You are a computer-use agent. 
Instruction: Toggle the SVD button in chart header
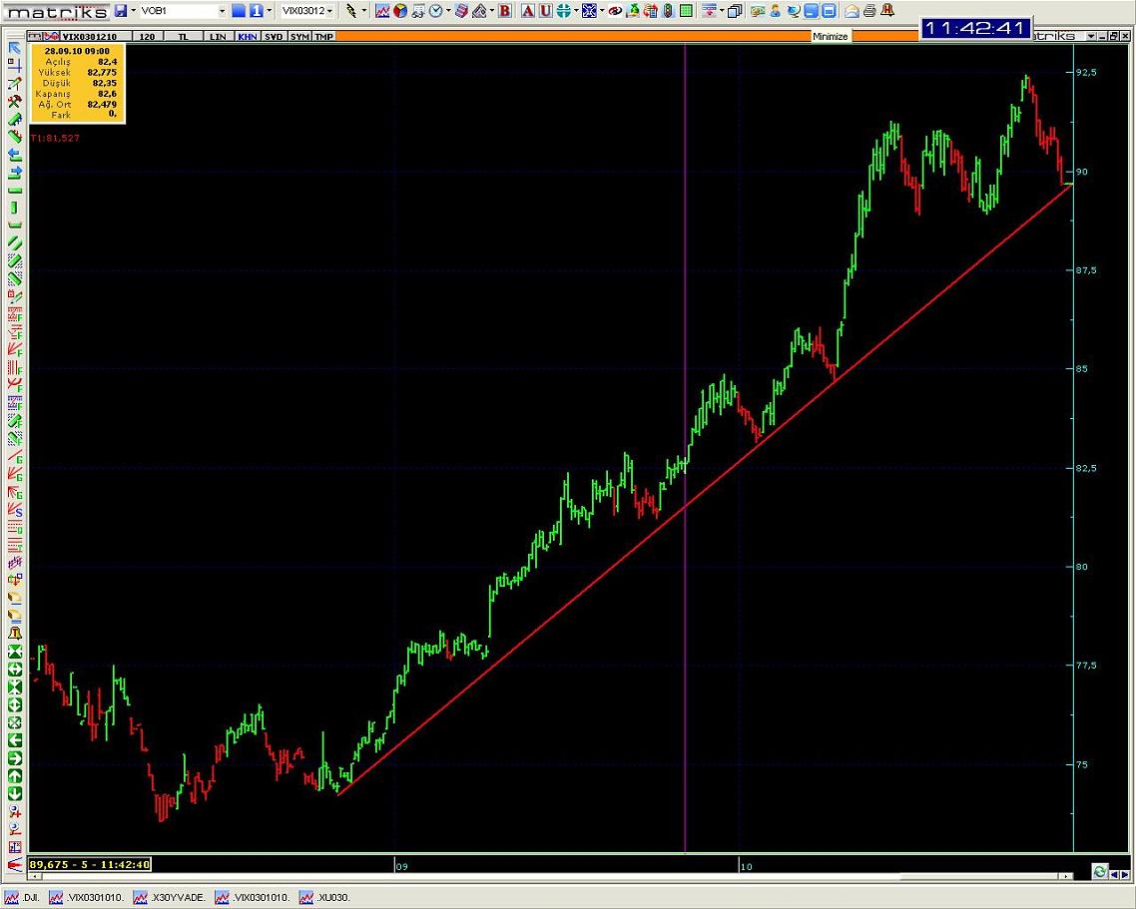(x=273, y=37)
